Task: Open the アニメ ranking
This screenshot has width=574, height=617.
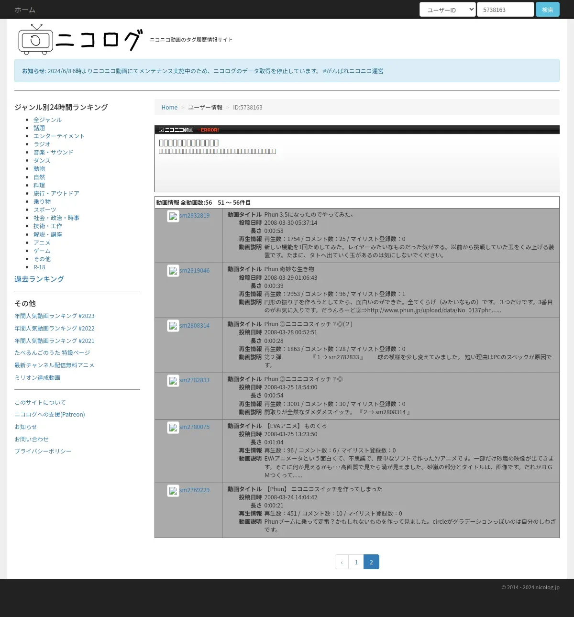Action: point(42,242)
